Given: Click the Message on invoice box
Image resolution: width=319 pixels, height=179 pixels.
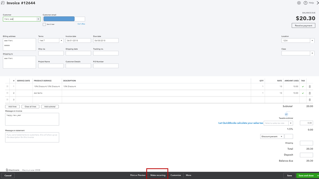Looking at the screenshot, I should [x=32, y=119].
